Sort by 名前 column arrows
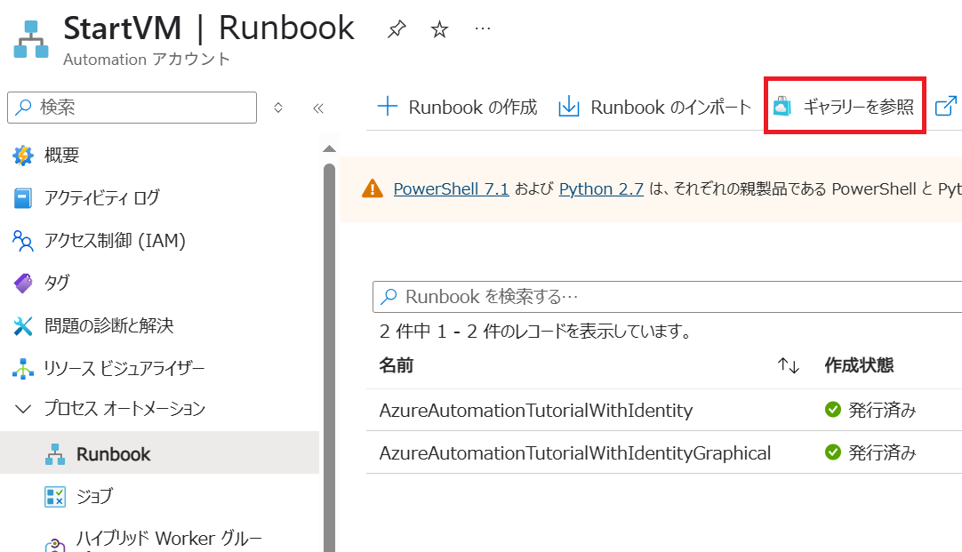This screenshot has height=552, width=962. 789,365
